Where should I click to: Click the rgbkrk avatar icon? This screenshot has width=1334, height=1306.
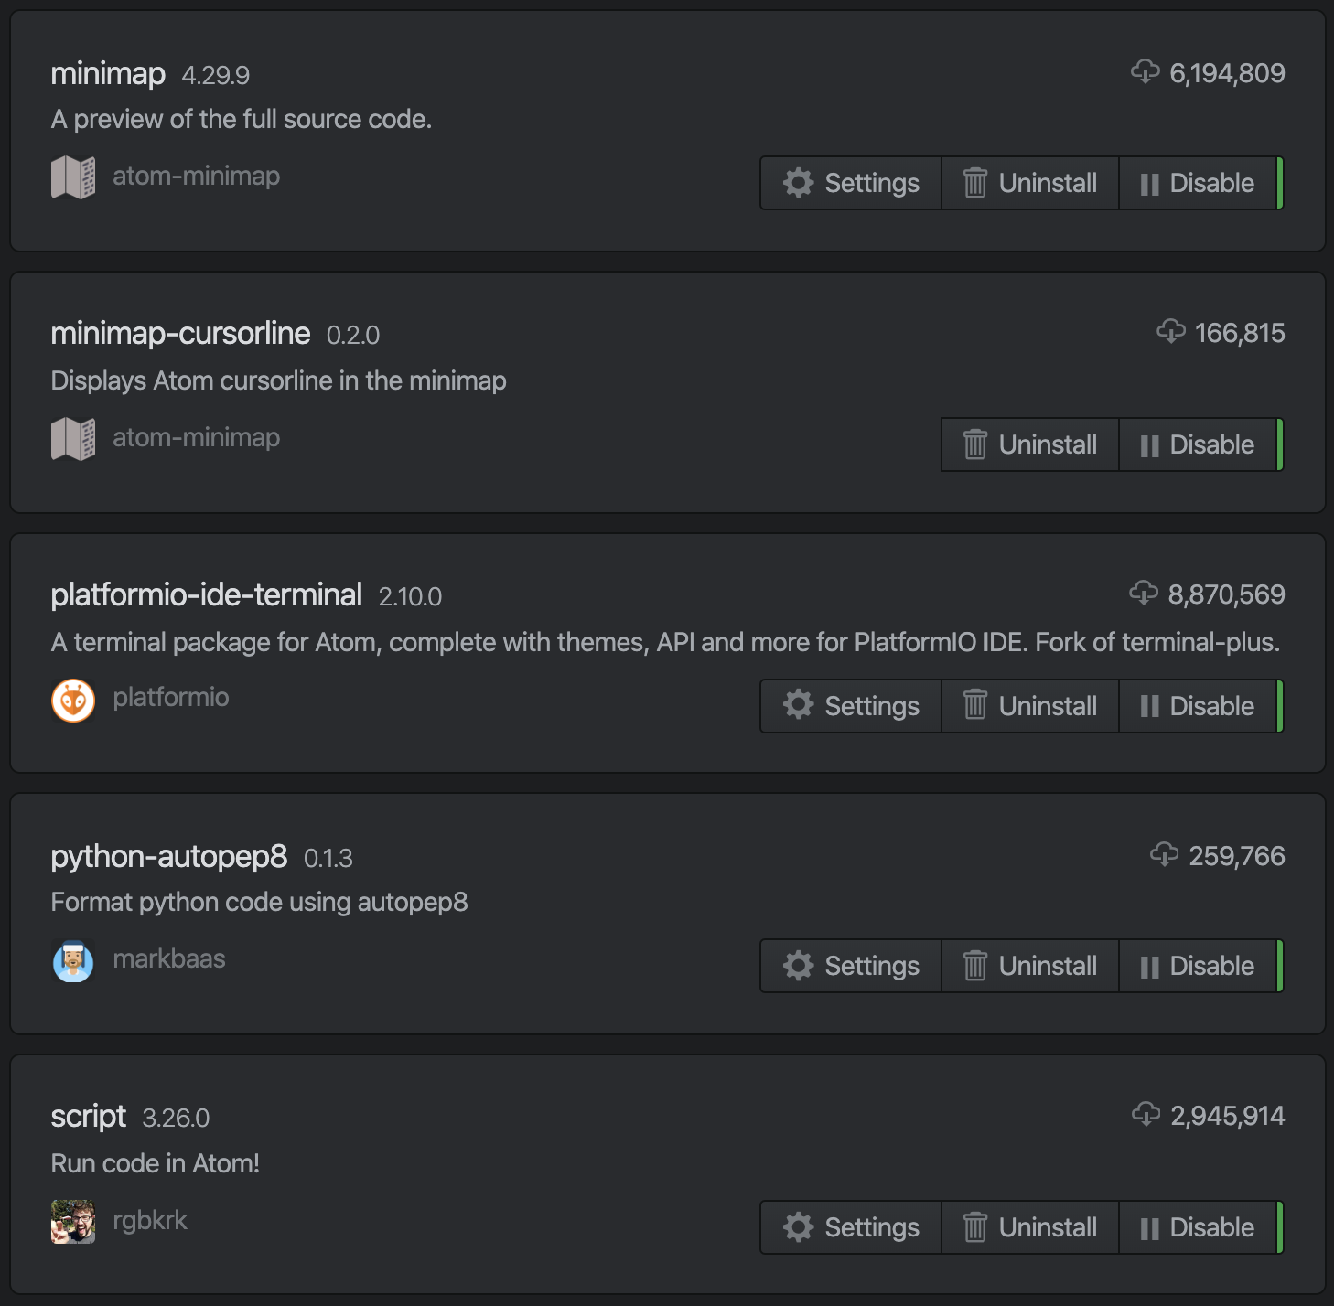(74, 1220)
